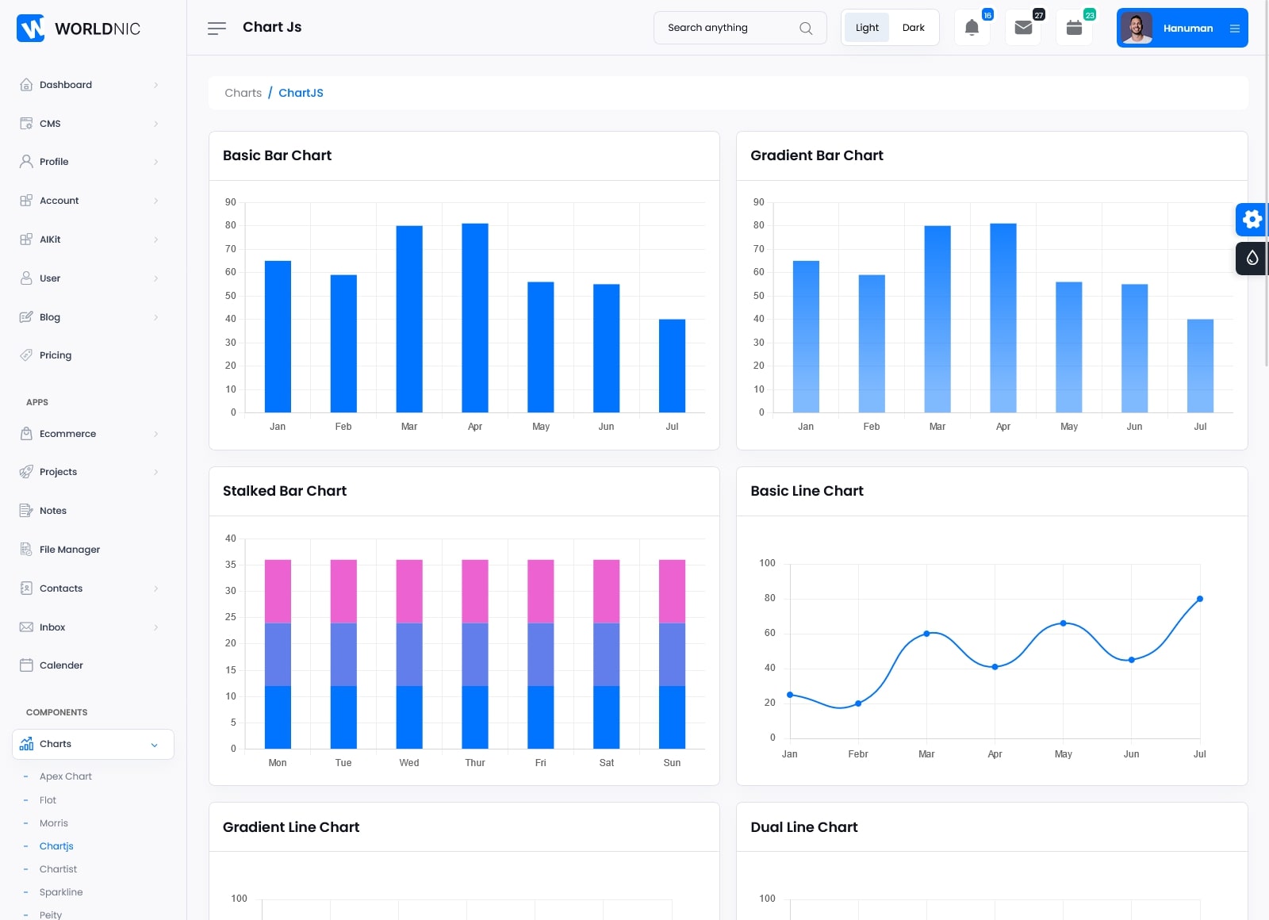
Task: Click the notification bell icon
Action: point(972,28)
